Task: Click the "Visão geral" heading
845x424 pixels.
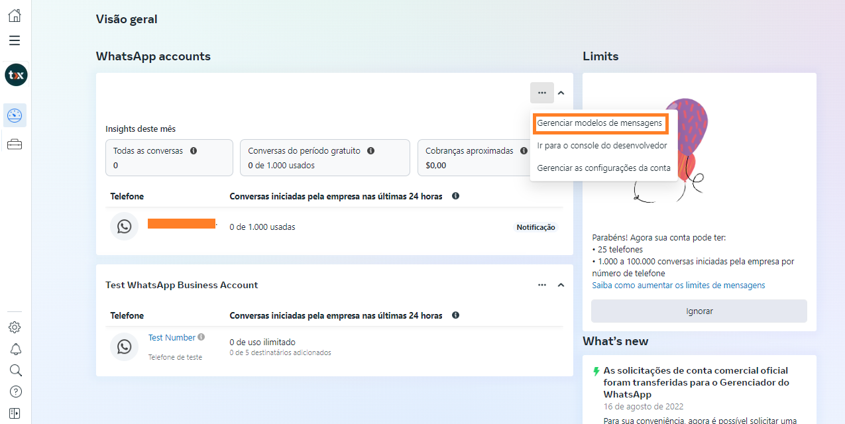Action: click(x=127, y=19)
